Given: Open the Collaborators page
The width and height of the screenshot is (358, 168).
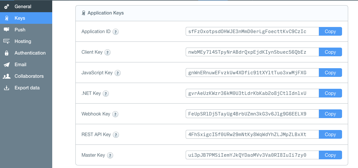Looking at the screenshot, I should (x=29, y=76).
